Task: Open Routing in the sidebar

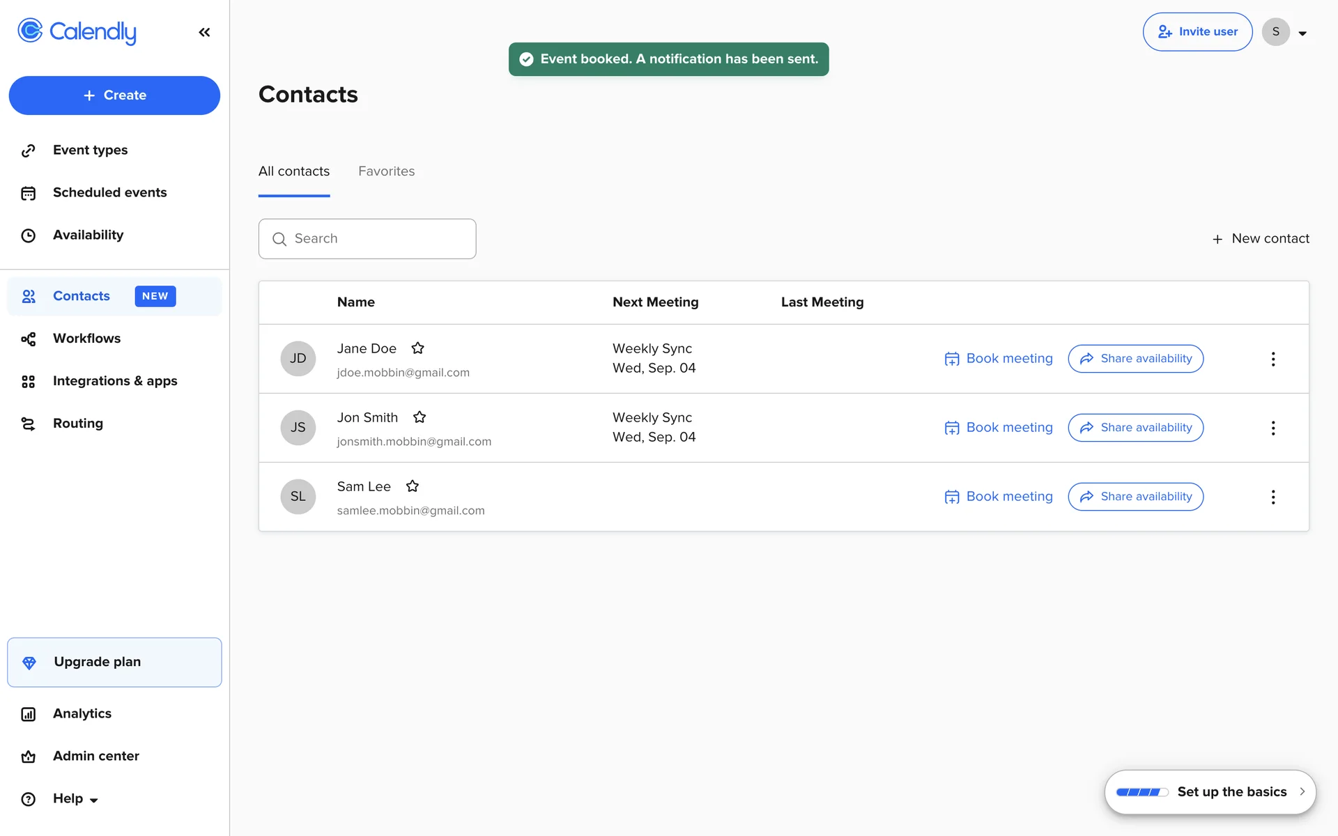Action: coord(77,424)
